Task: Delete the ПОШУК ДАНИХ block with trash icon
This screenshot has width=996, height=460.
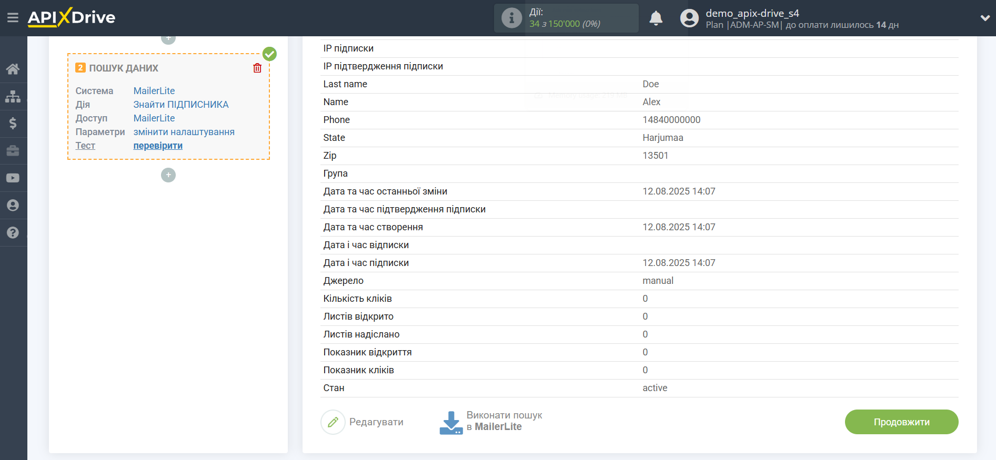Action: click(257, 68)
